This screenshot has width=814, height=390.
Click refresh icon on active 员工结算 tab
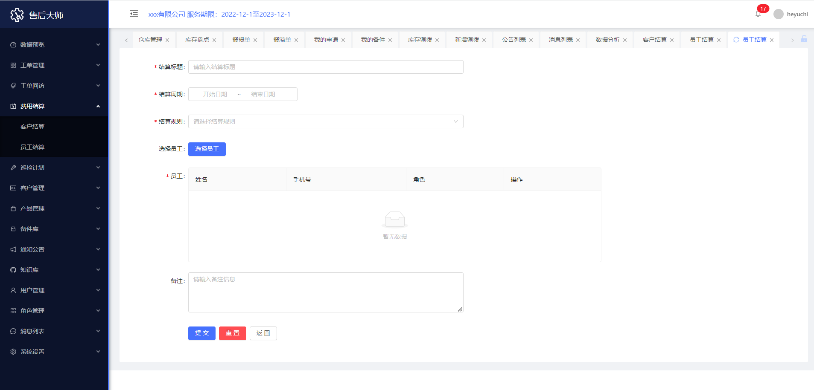pyautogui.click(x=736, y=40)
